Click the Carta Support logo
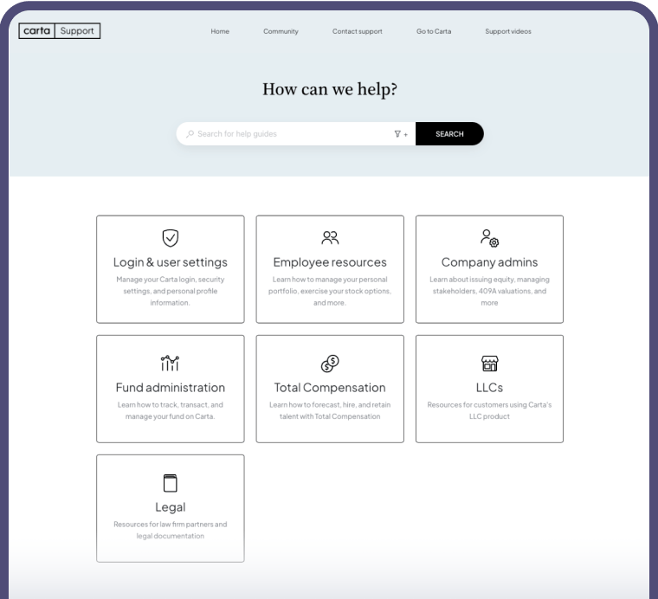This screenshot has width=658, height=599. 59,31
